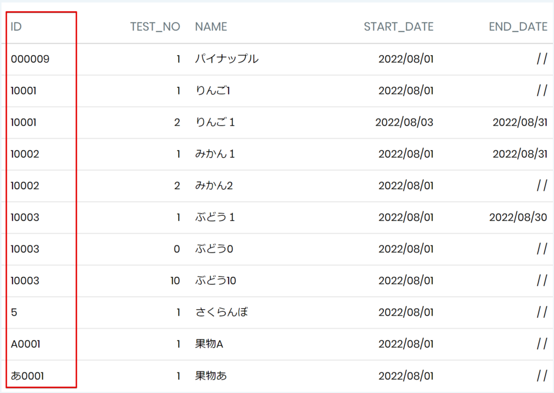Screen dimensions: 554x393
Task: Click the END_DATE column header
Action: pos(518,27)
